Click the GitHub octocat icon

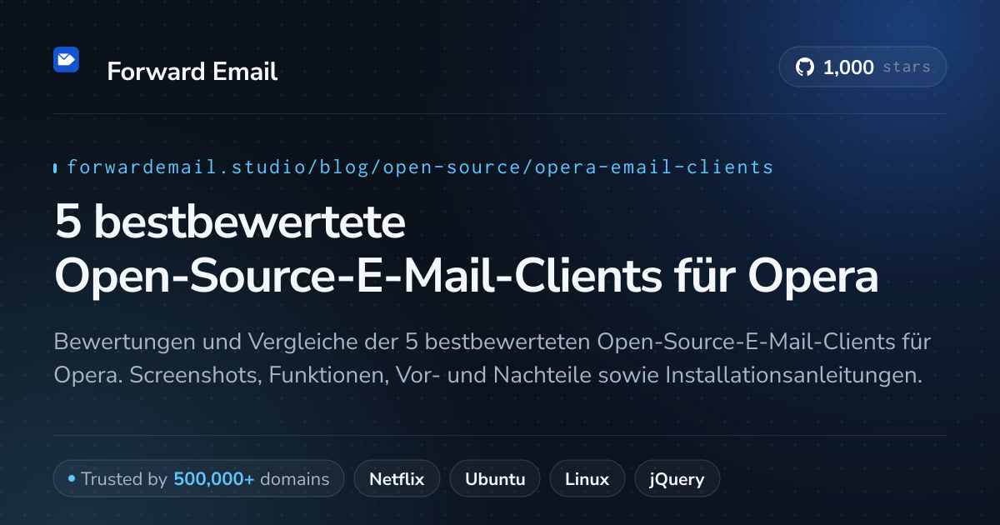pyautogui.click(x=804, y=67)
